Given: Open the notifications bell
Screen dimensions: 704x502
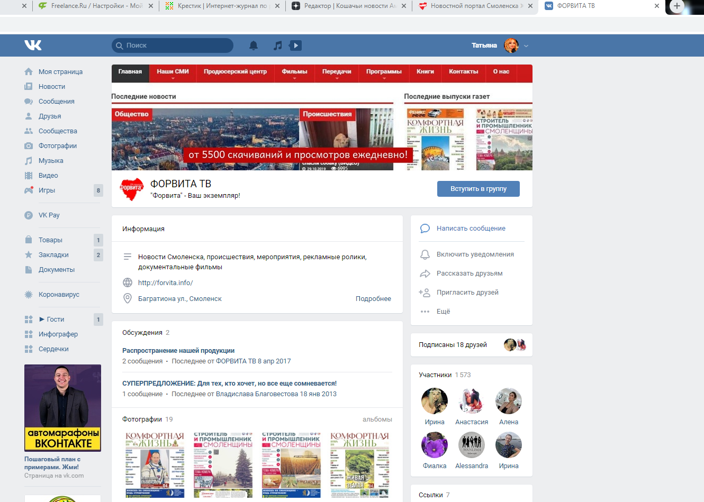Looking at the screenshot, I should [x=254, y=45].
